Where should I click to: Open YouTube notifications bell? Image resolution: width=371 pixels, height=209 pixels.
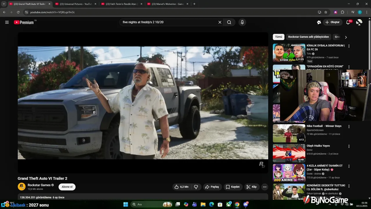click(x=348, y=22)
